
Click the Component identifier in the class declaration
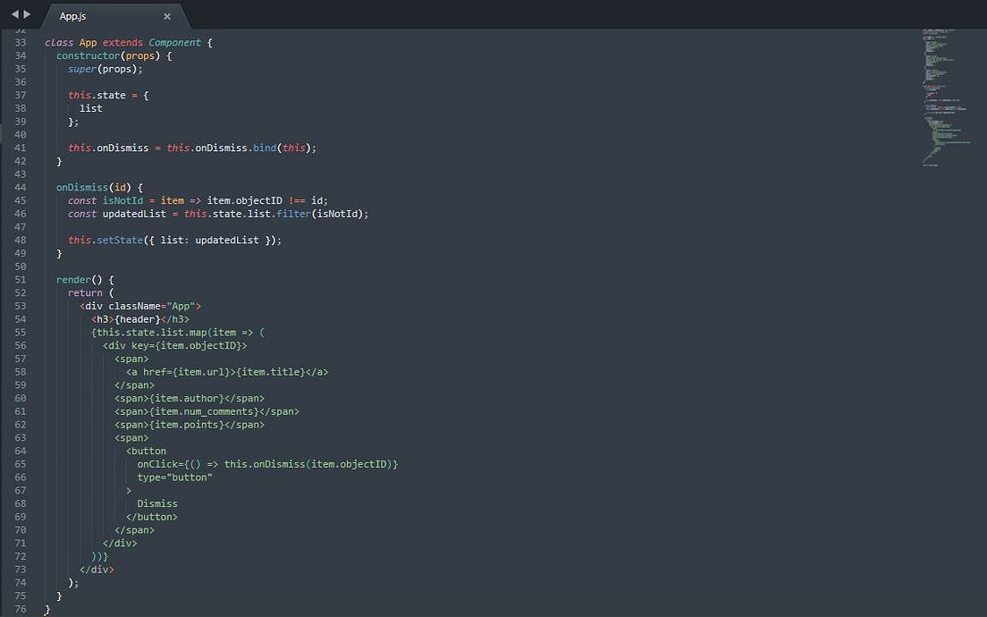[x=174, y=41]
